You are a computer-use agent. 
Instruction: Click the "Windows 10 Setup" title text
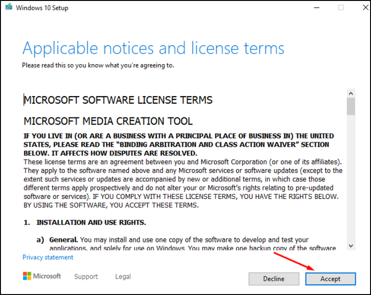[x=42, y=8]
